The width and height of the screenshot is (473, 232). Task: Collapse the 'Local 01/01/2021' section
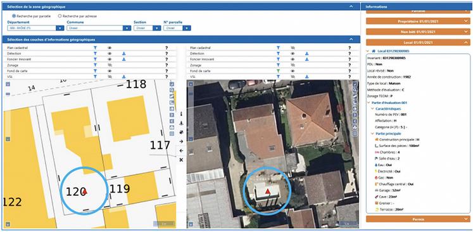[x=418, y=42]
